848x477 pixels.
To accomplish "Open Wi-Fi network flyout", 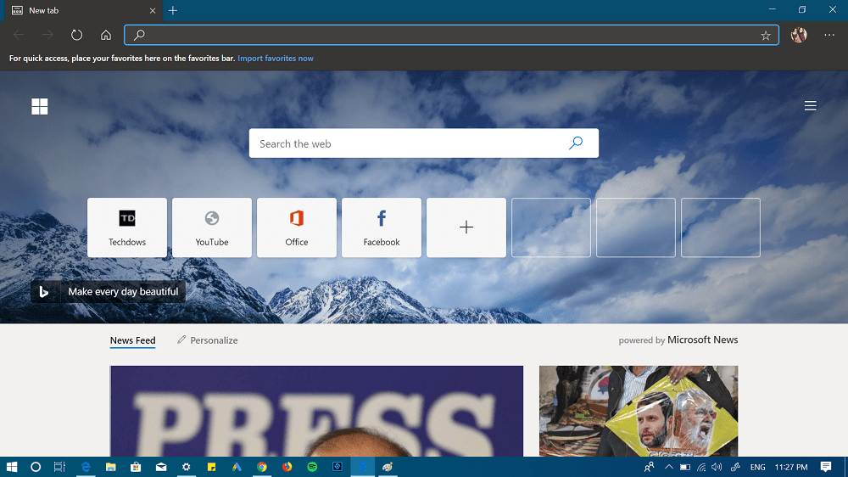I will point(701,467).
